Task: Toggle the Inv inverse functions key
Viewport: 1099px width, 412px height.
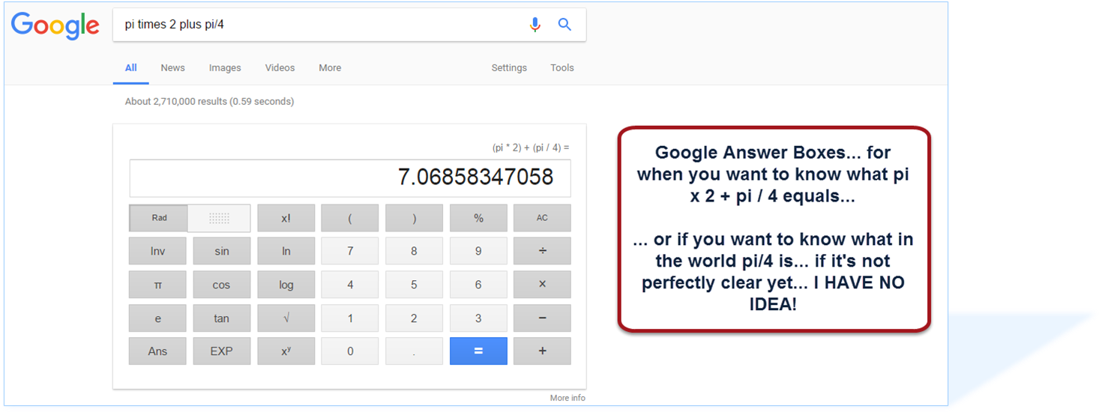Action: click(x=157, y=251)
